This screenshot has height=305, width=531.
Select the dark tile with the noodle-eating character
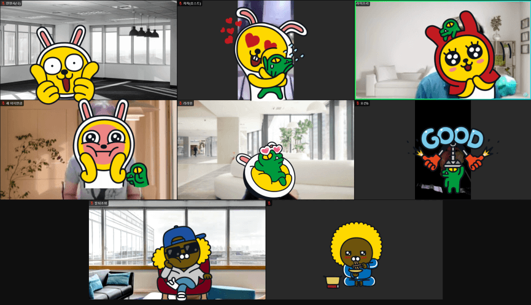tap(354, 250)
